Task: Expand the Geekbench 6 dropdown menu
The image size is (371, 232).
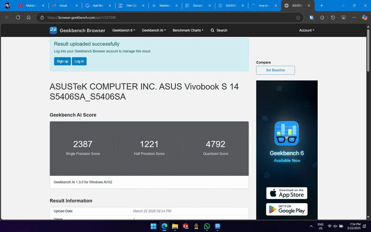Action: (x=124, y=30)
